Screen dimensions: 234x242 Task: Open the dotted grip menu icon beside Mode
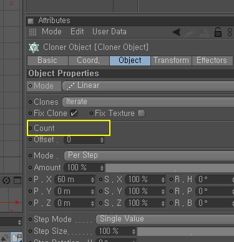(32, 32)
